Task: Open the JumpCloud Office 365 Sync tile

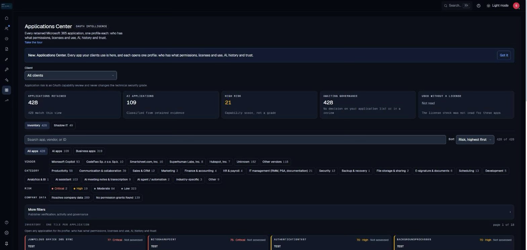Action: point(86,243)
